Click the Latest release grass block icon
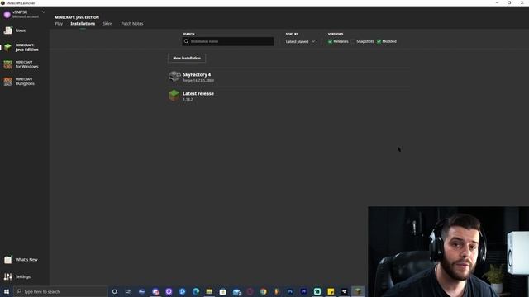Screen dimensions: 529x297 click(174, 96)
